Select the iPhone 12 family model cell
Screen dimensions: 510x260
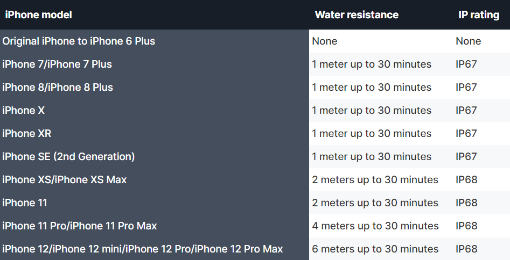[x=143, y=249]
